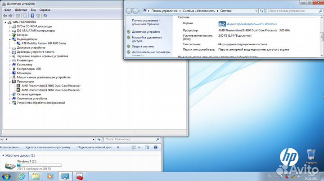Open the Windows Start orb
The image size is (324, 181).
tap(6, 177)
